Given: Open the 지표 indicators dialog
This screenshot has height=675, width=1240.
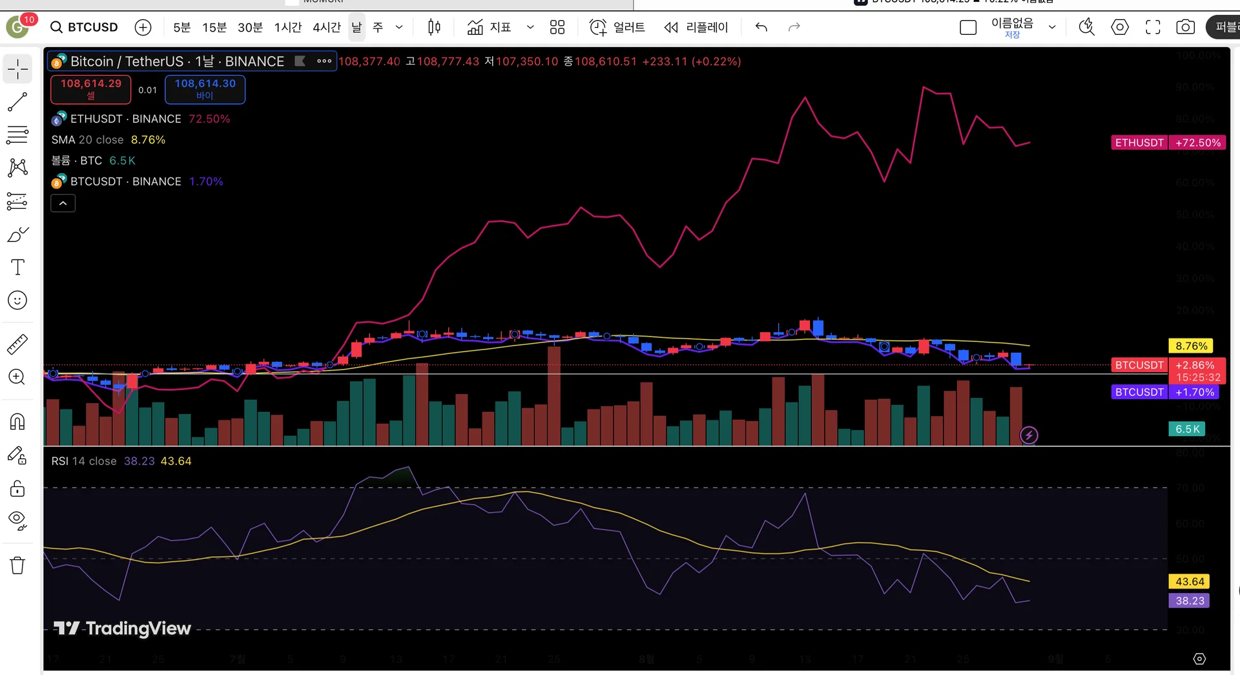Looking at the screenshot, I should [489, 27].
